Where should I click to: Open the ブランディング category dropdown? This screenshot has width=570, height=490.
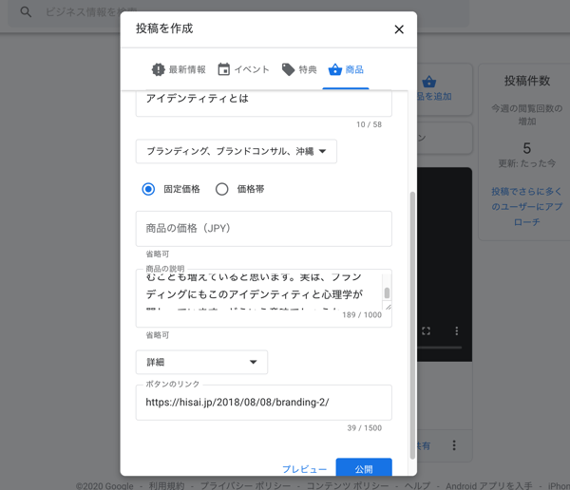[x=236, y=151]
